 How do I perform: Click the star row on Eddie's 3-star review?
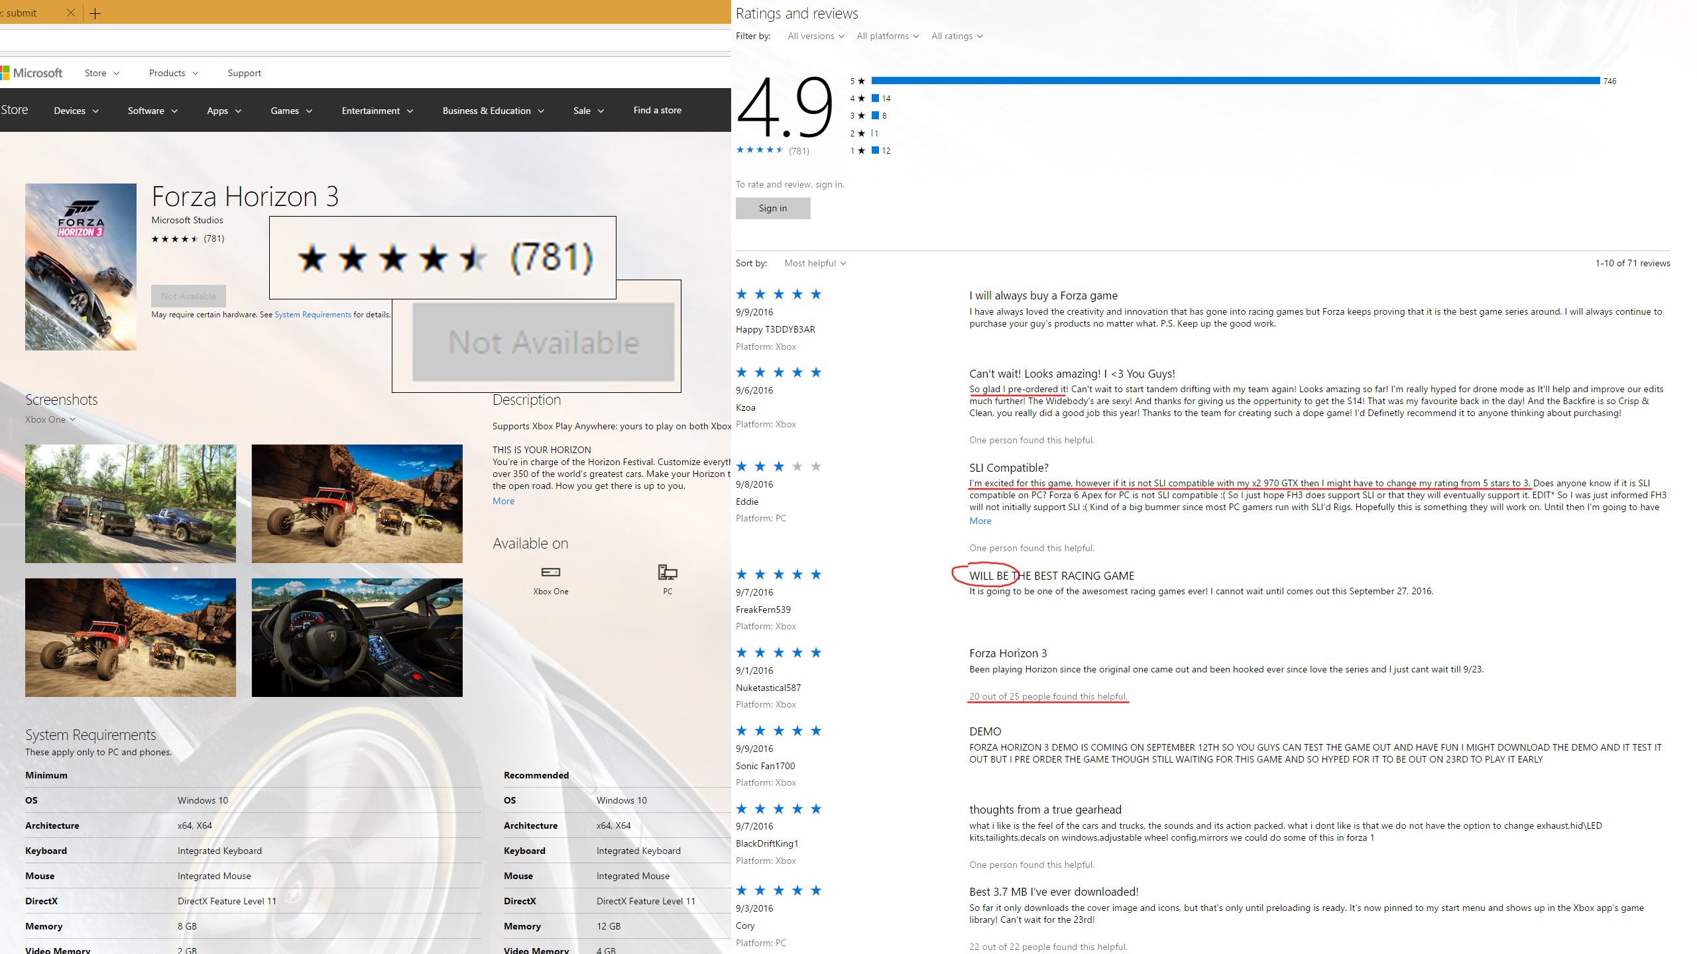[778, 467]
